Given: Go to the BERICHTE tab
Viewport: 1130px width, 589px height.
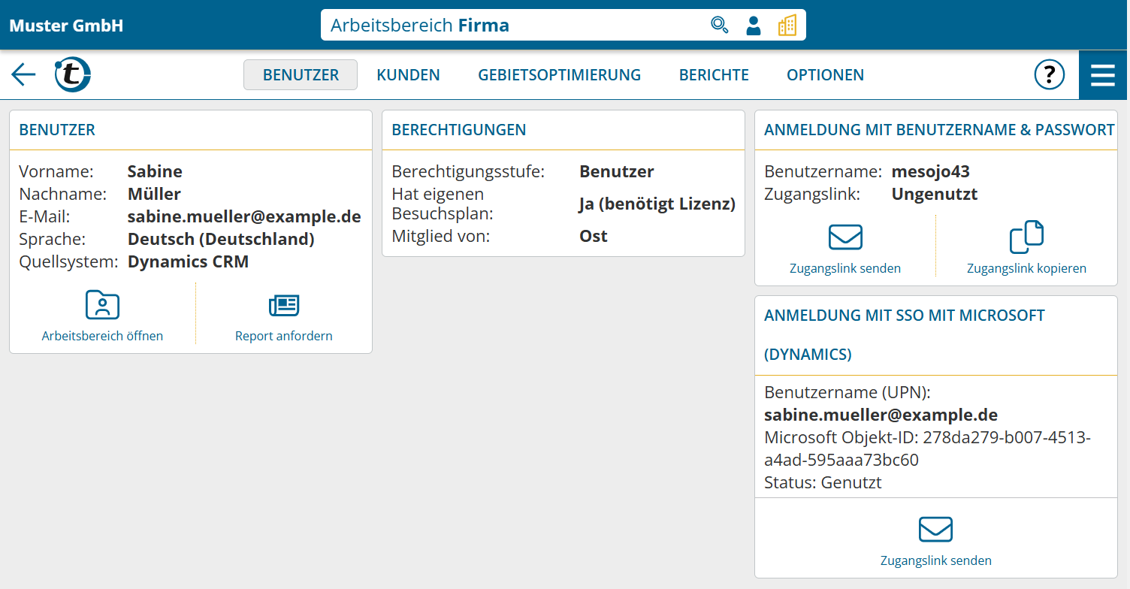Looking at the screenshot, I should (714, 75).
